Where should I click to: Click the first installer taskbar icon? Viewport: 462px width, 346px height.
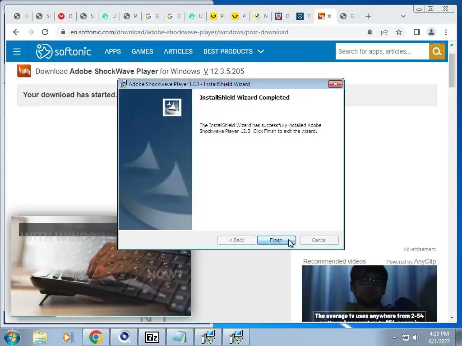(208, 337)
